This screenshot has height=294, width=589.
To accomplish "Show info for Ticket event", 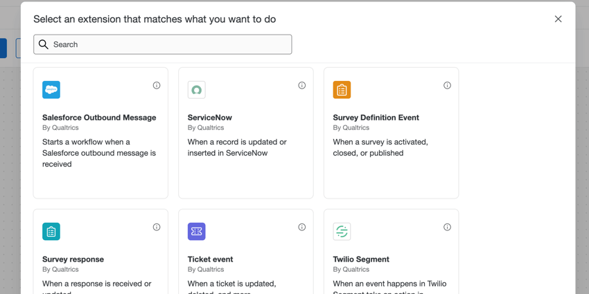I will [x=302, y=227].
